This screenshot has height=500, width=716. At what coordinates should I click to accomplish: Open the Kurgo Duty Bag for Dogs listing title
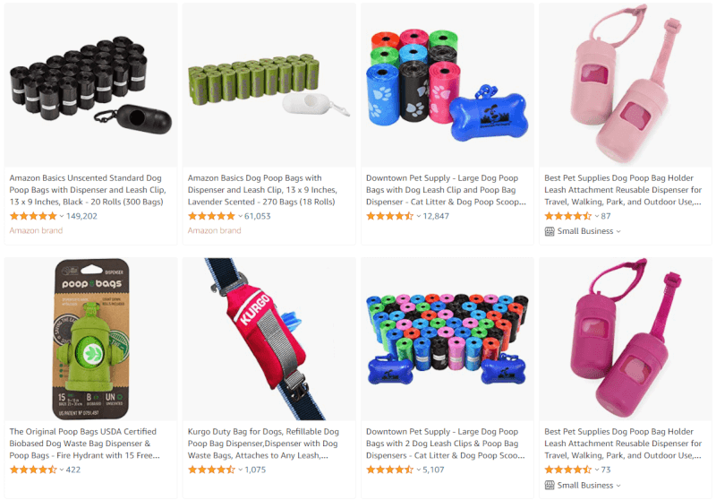coord(263,444)
